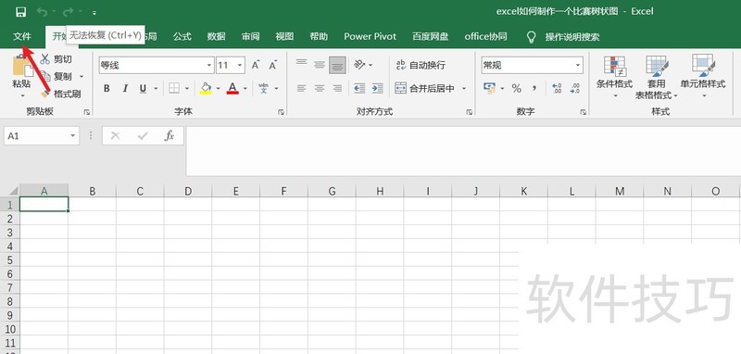Switch to the 审阅 ribbon tab
This screenshot has width=741, height=354.
tap(250, 36)
